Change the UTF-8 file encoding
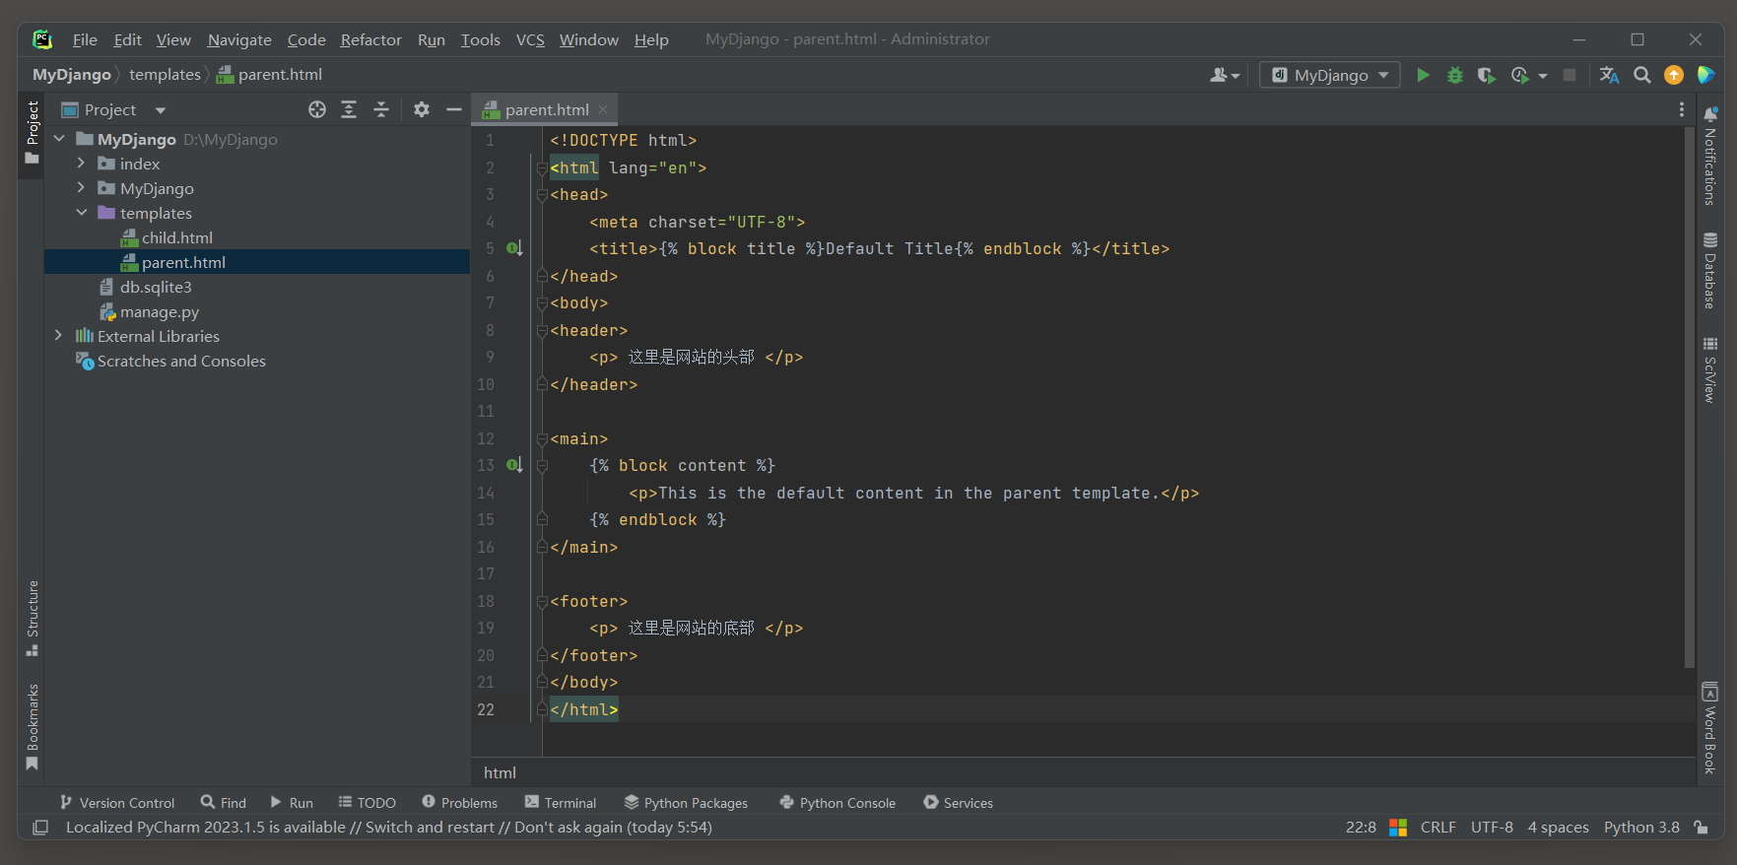This screenshot has height=865, width=1737. coord(1492,828)
